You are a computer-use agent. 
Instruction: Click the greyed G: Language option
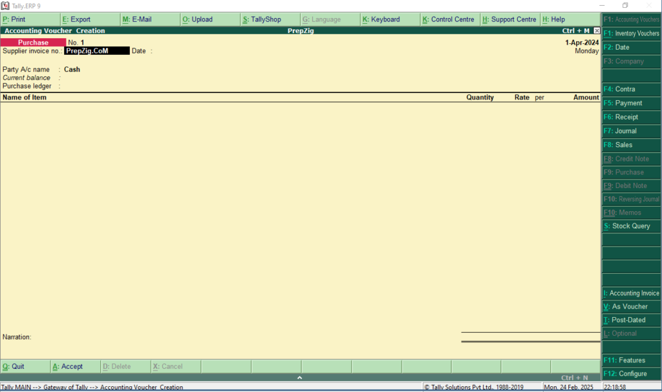coord(330,19)
